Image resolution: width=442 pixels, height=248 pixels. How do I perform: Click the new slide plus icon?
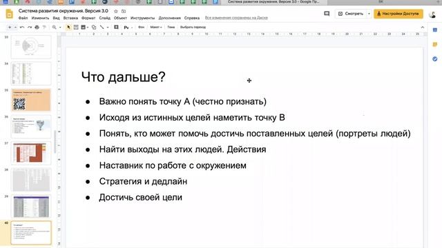[10, 28]
